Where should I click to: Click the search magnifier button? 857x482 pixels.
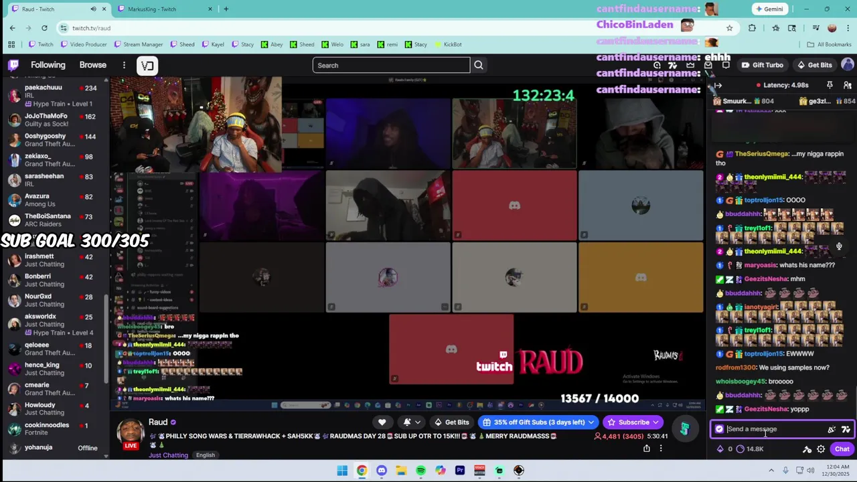pyautogui.click(x=479, y=65)
